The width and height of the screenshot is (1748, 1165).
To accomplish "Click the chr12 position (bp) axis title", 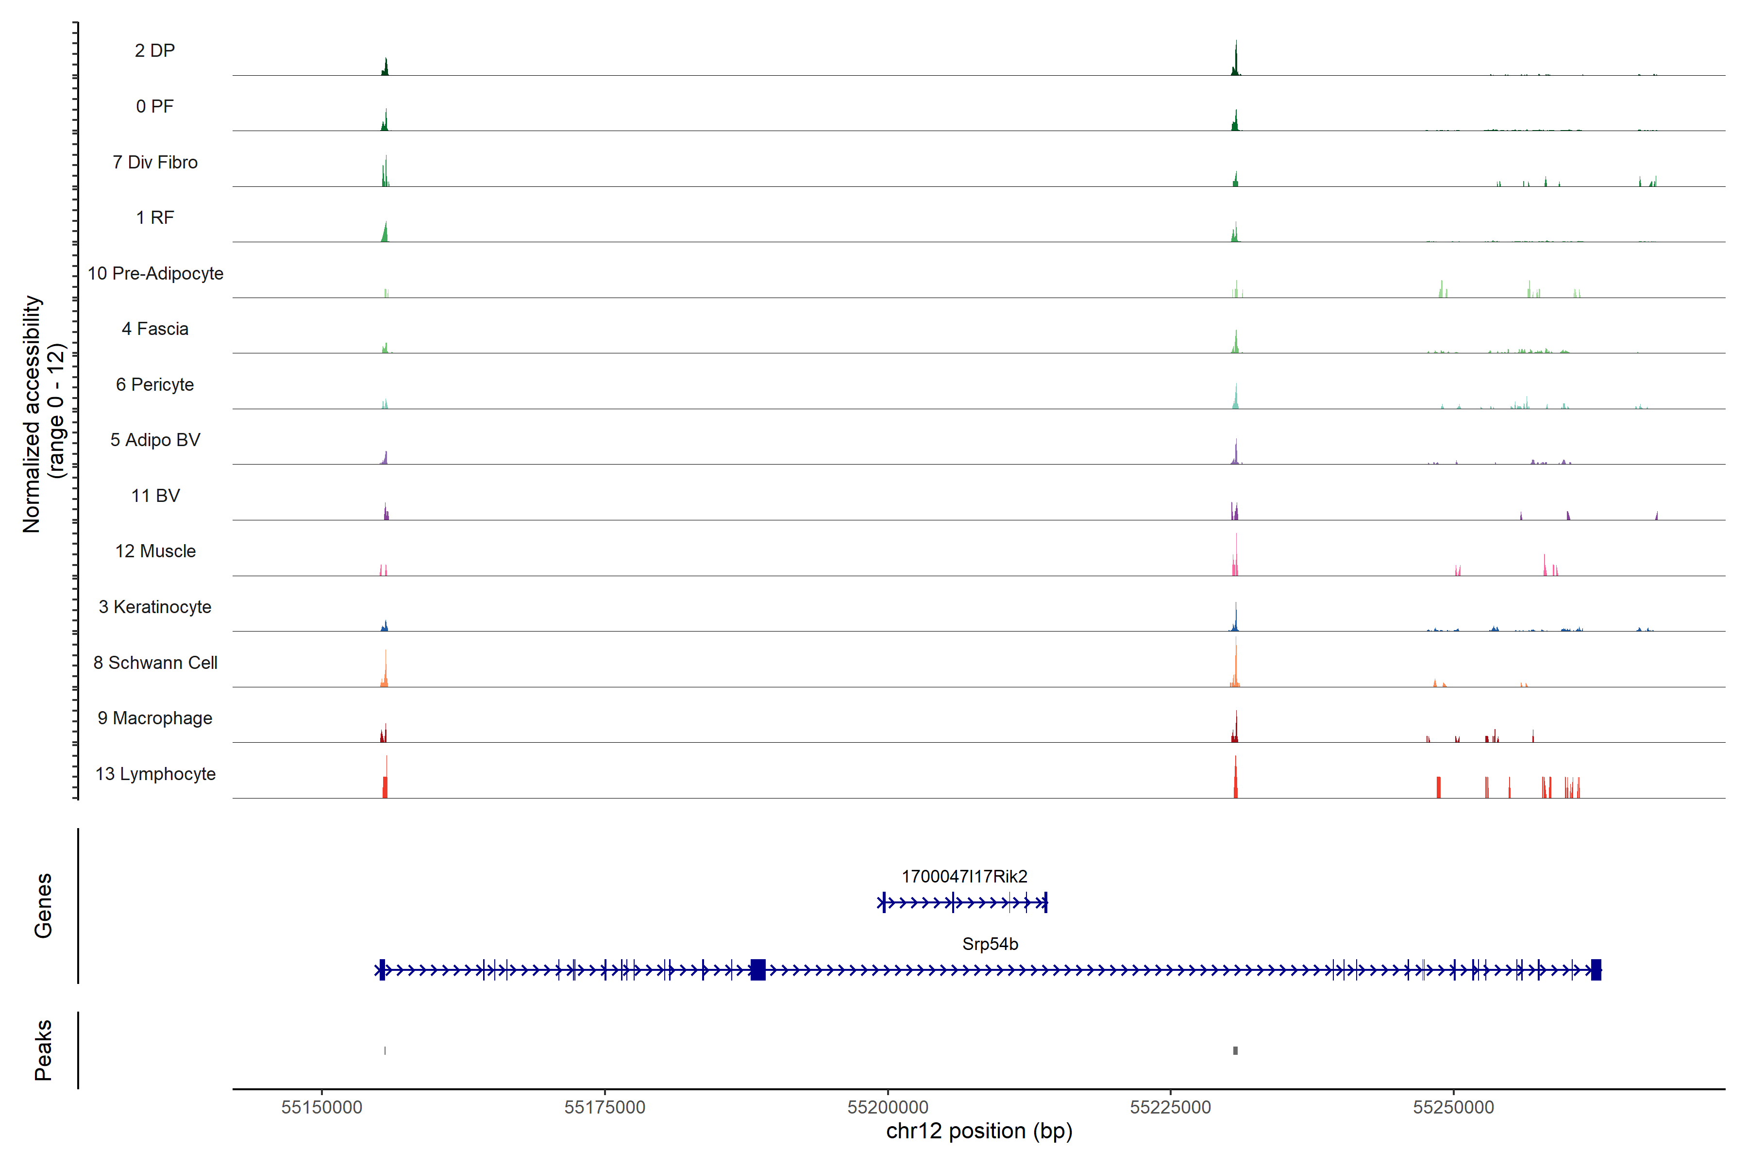I will click(x=979, y=1131).
